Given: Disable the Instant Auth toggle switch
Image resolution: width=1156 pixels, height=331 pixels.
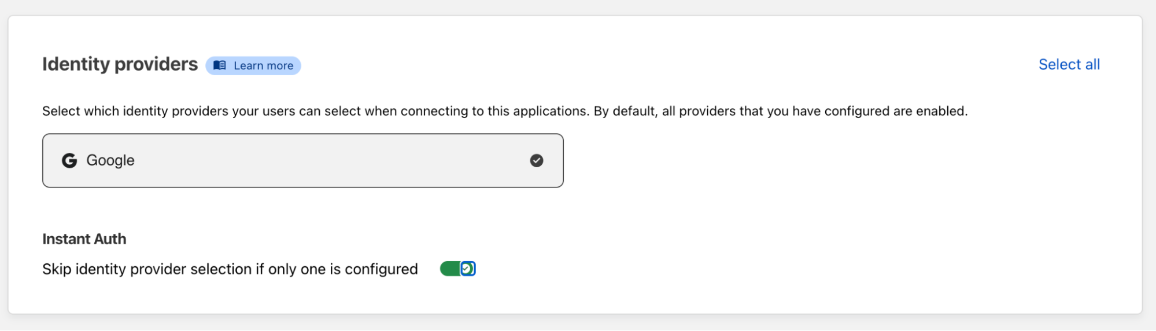Looking at the screenshot, I should pyautogui.click(x=457, y=269).
